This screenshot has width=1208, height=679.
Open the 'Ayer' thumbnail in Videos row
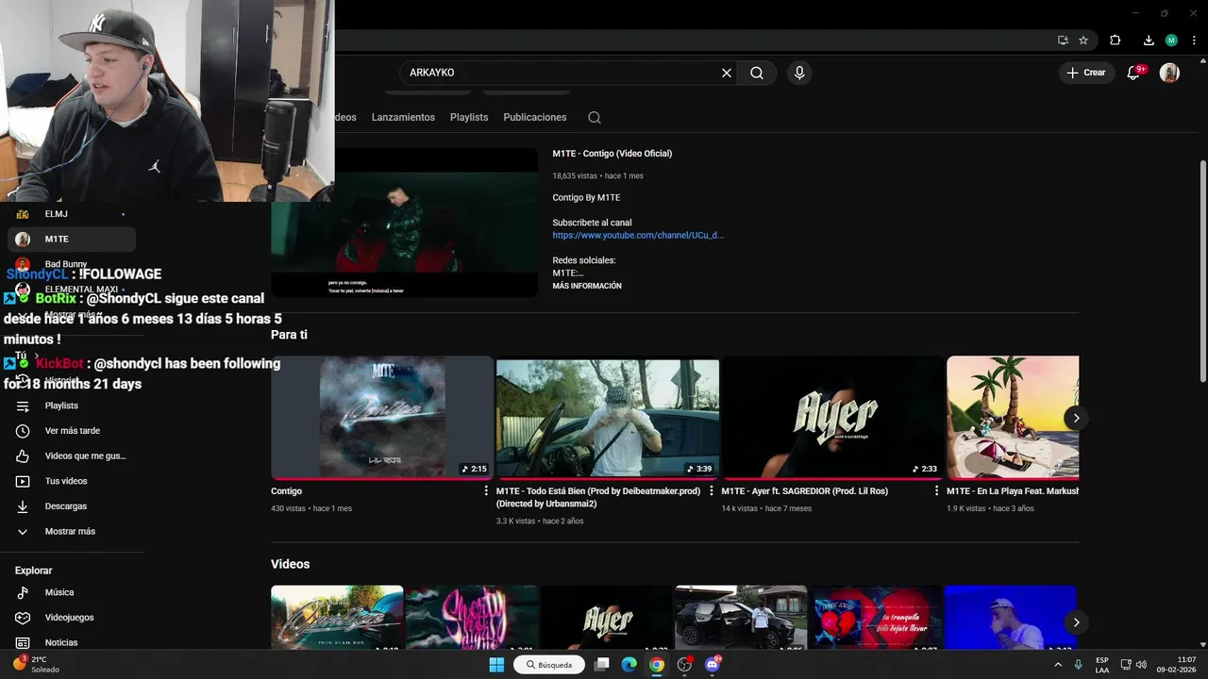point(606,618)
